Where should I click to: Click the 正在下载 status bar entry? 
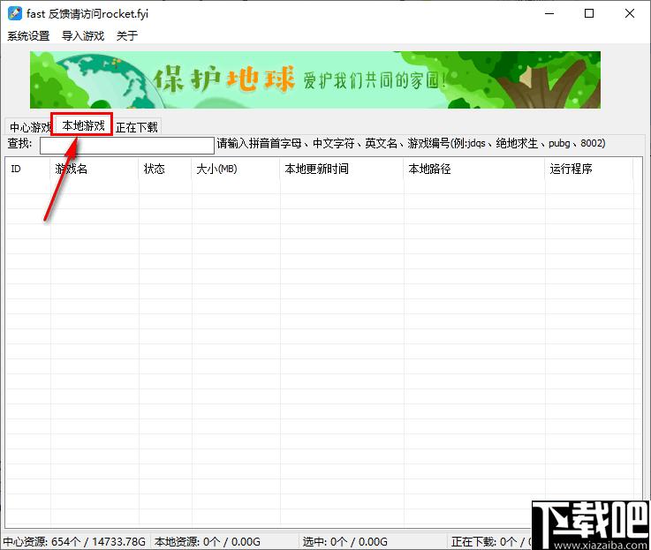(x=491, y=542)
